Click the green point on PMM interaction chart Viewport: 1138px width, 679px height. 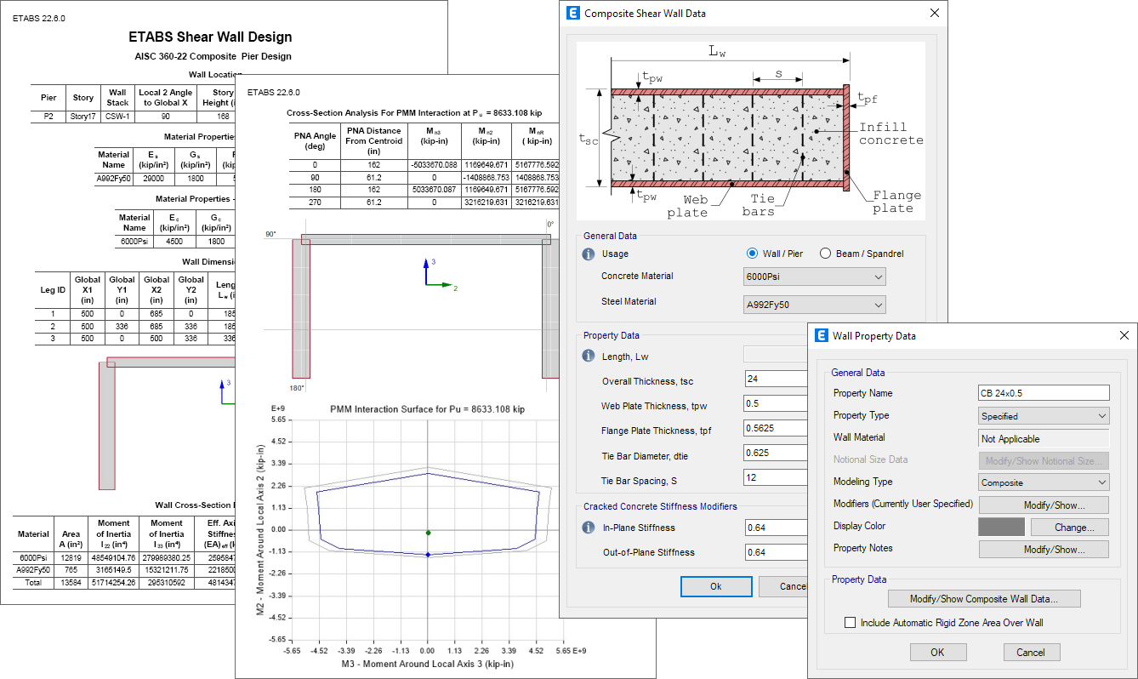pos(428,533)
